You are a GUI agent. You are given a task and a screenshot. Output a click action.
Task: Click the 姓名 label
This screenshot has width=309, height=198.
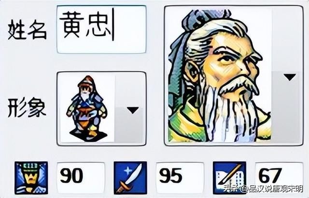pyautogui.click(x=28, y=31)
